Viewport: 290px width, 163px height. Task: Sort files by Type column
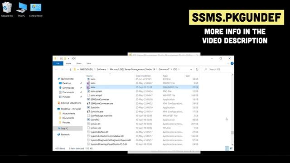[165, 76]
